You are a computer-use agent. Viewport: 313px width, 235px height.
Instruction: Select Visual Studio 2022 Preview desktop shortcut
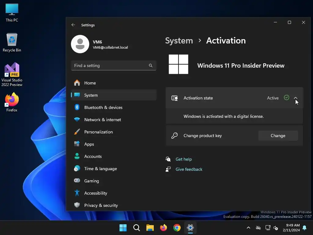[x=12, y=75]
